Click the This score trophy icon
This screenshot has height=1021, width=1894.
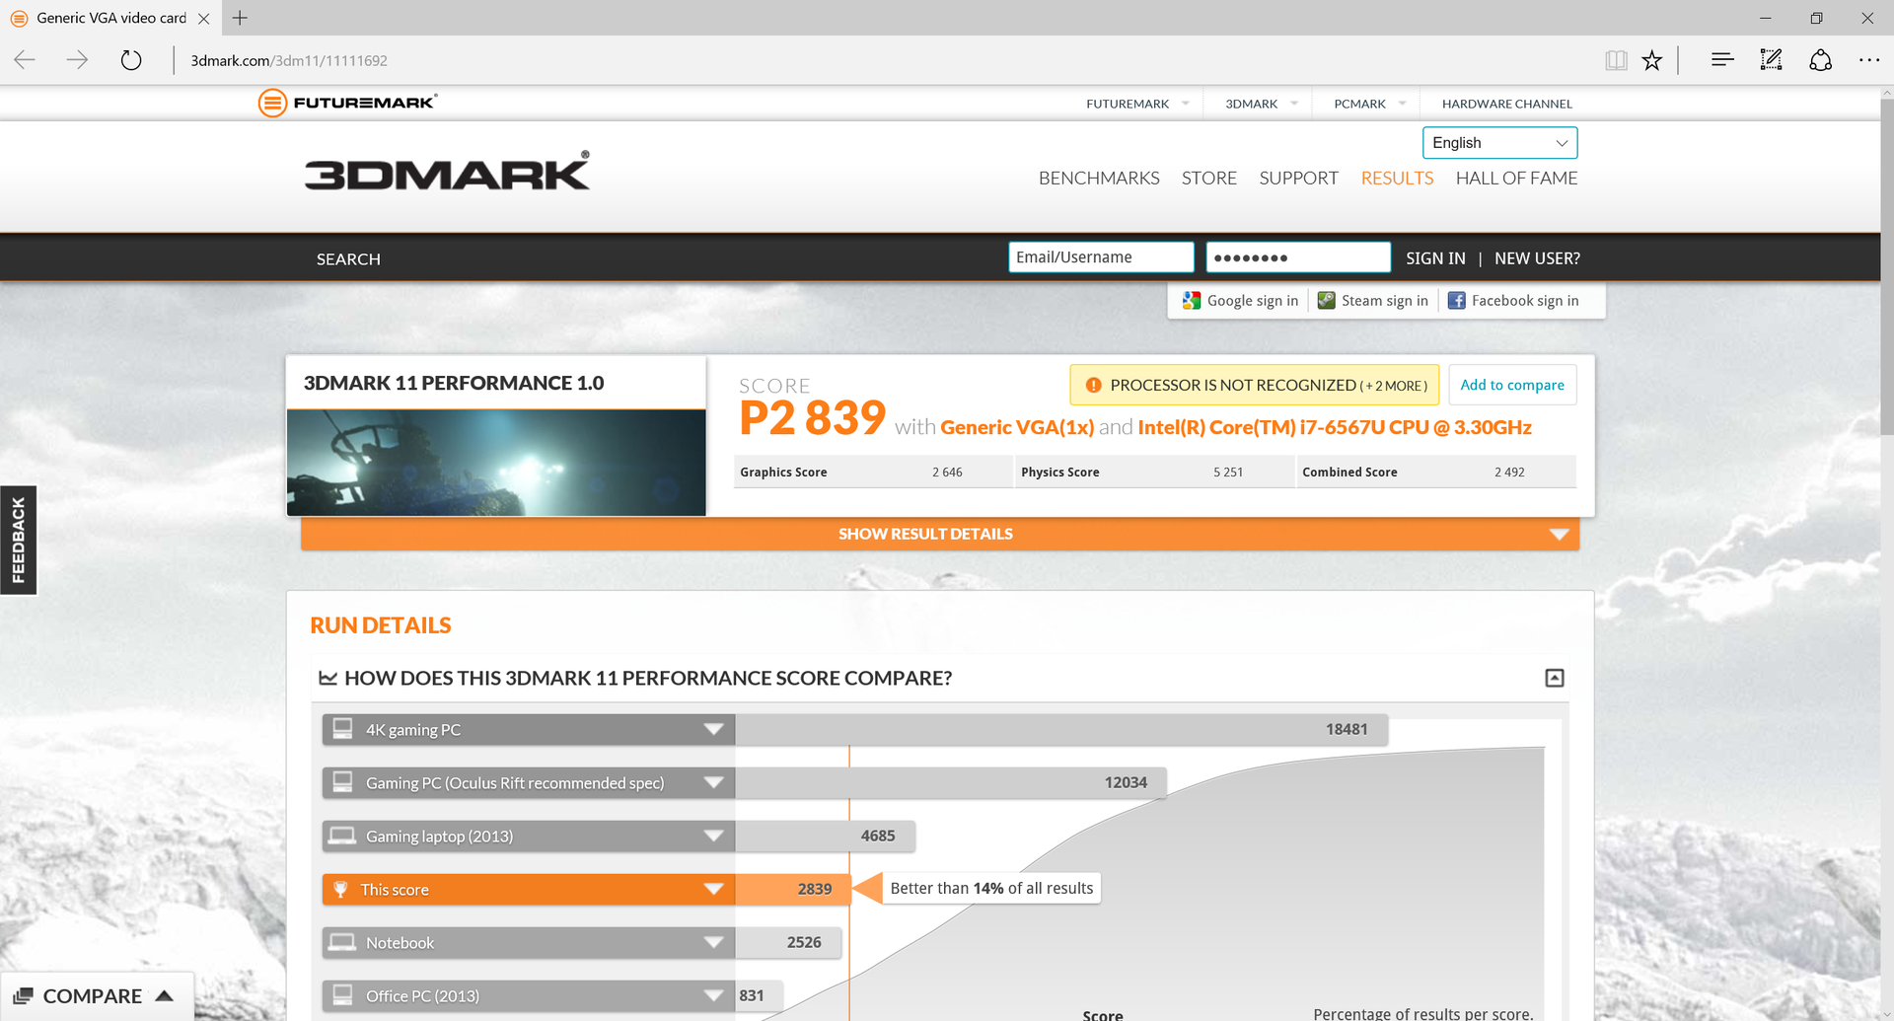(x=340, y=889)
